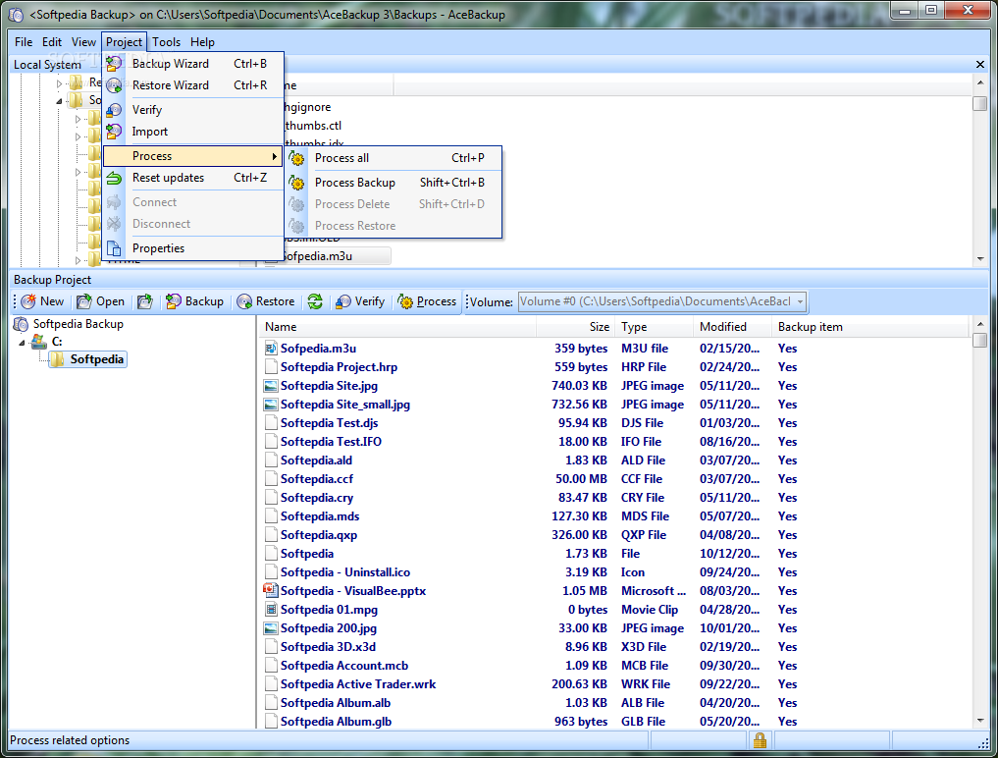Click the Process toolbar gear icon
Screen dimensions: 998x758
(405, 301)
